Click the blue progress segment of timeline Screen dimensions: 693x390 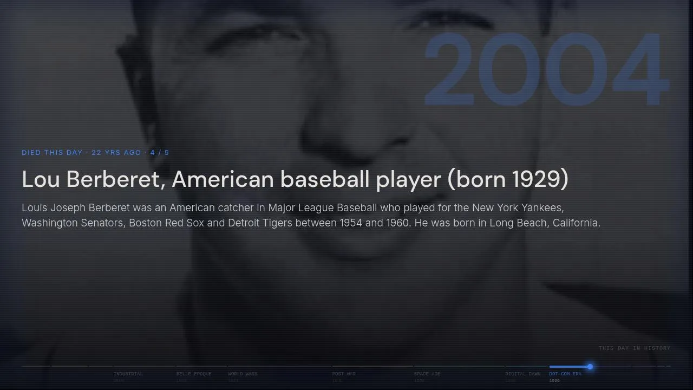570,367
